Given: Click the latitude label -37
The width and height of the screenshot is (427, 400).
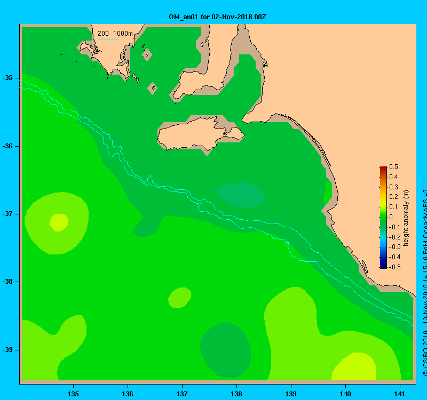Looking at the screenshot, I should point(7,214).
